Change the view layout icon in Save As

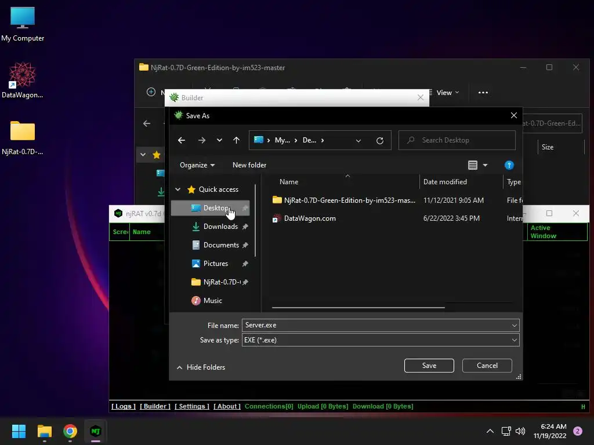click(x=472, y=165)
